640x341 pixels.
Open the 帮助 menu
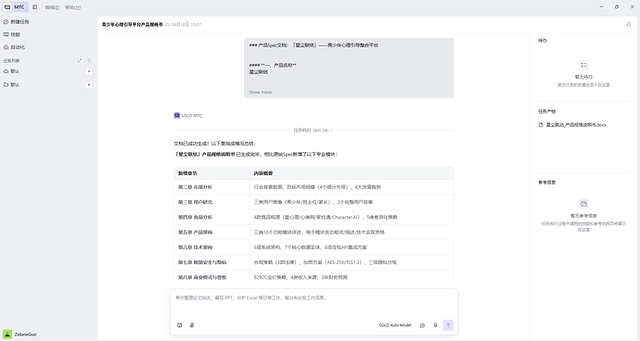click(72, 7)
